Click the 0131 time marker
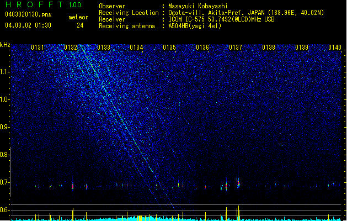The image size is (347, 221). [x=38, y=48]
